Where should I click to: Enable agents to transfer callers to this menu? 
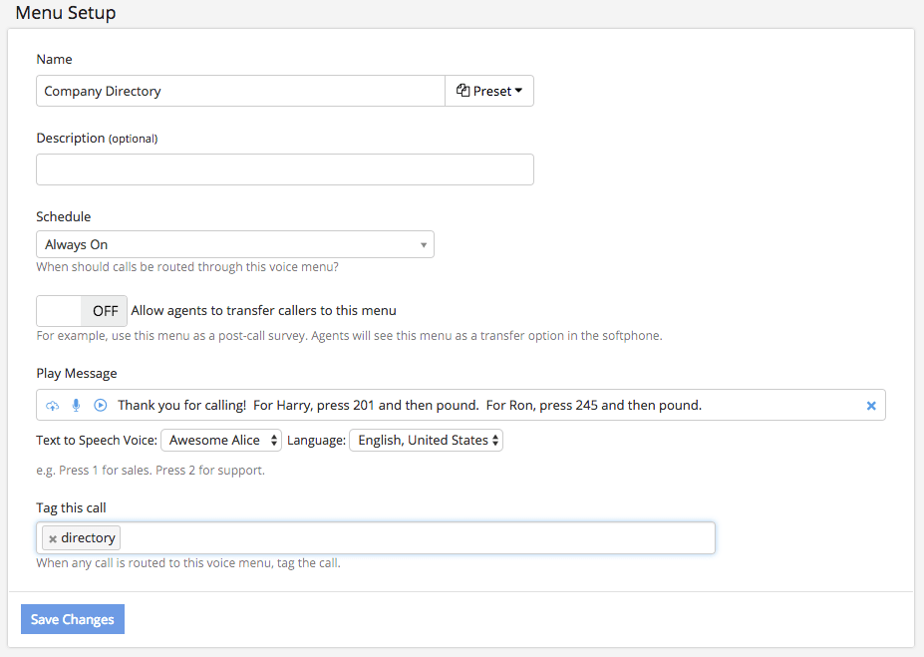coord(82,310)
